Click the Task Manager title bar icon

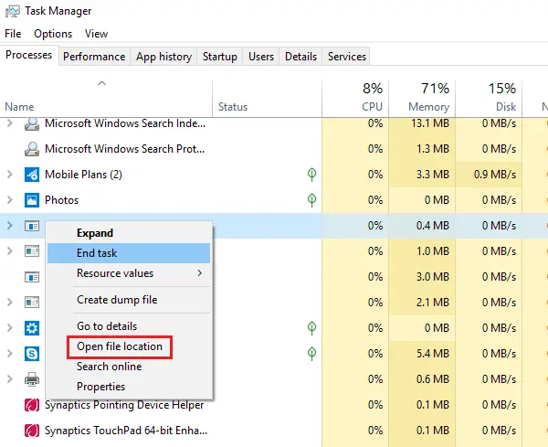(x=13, y=11)
